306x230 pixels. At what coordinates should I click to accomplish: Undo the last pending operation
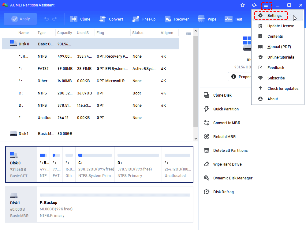(47, 19)
